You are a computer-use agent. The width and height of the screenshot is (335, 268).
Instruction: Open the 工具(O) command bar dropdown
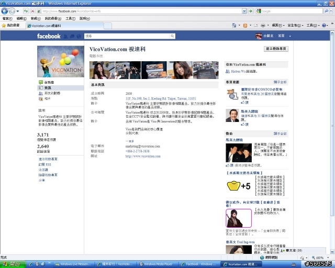(x=313, y=26)
